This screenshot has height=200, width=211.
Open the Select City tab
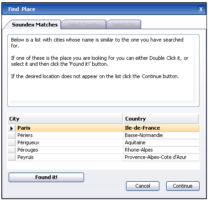pos(124,25)
